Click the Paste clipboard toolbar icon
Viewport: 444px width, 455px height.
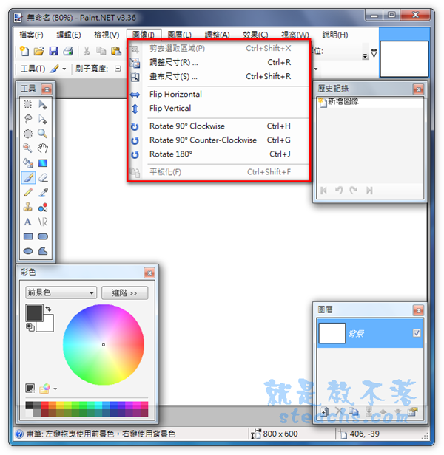116,51
